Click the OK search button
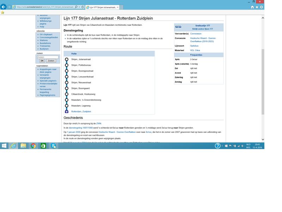 [42, 61]
